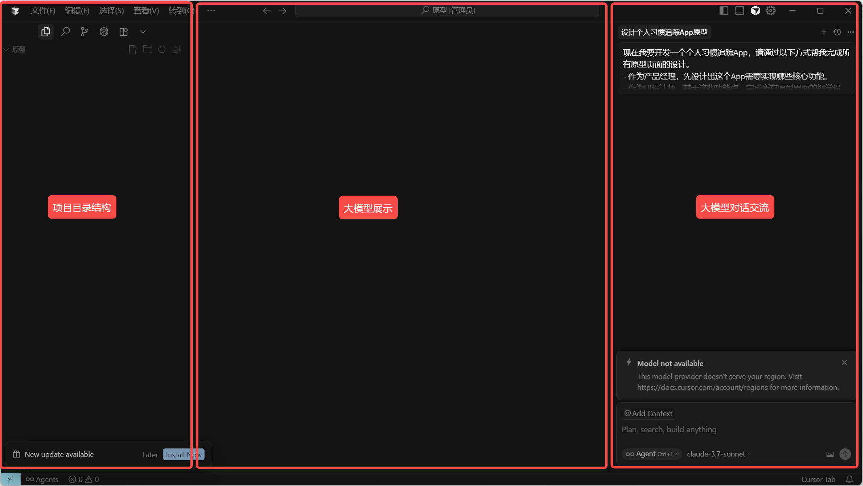Open the Extensions view icon
Viewport: 863px width, 486px height.
124,32
